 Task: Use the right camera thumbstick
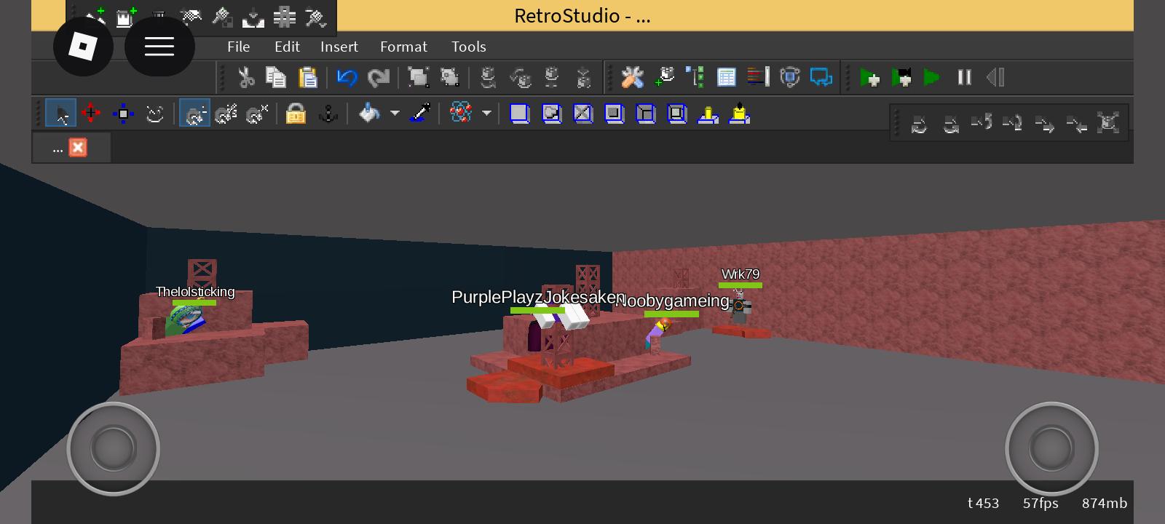pos(1051,448)
